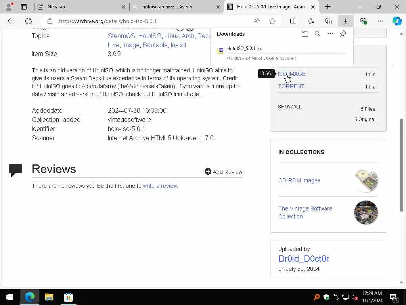The image size is (406, 305).
Task: Open CD-ROM Images collection link
Action: tap(299, 180)
